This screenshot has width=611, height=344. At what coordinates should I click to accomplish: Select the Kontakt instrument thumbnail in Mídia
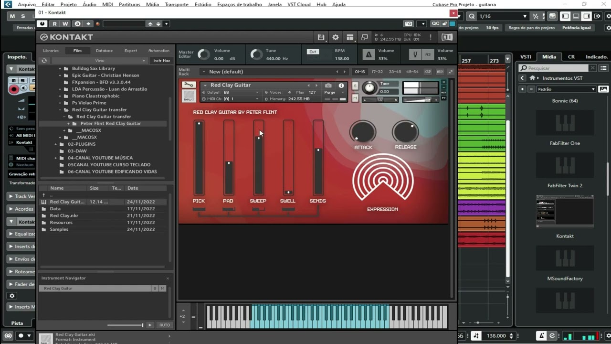click(x=565, y=212)
